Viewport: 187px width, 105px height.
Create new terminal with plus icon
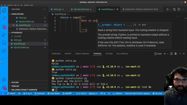point(165,54)
